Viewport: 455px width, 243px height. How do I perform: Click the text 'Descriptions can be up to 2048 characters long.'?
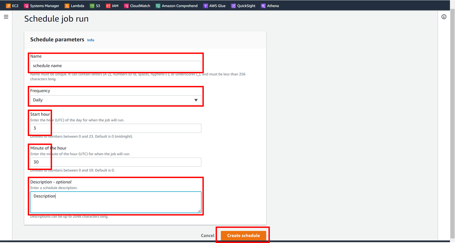[x=69, y=216]
